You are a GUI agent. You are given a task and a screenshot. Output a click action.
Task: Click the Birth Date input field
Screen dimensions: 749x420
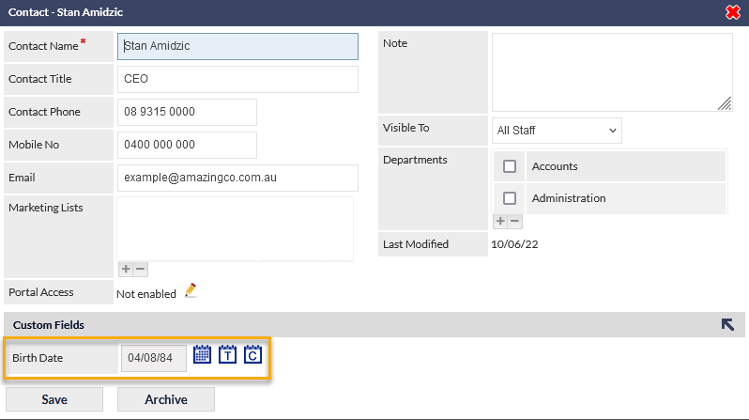(154, 358)
